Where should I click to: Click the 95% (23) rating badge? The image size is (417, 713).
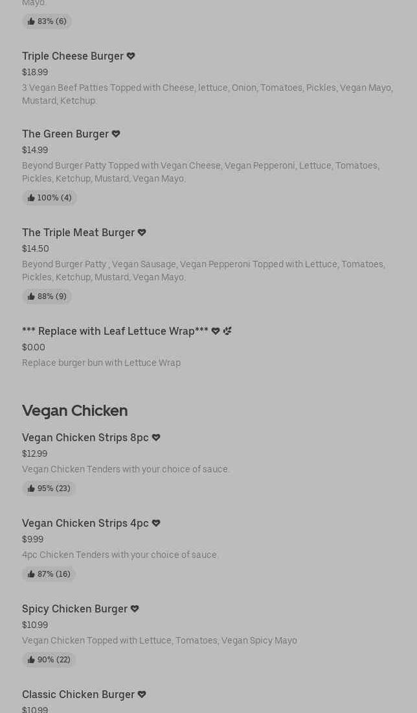tap(49, 489)
